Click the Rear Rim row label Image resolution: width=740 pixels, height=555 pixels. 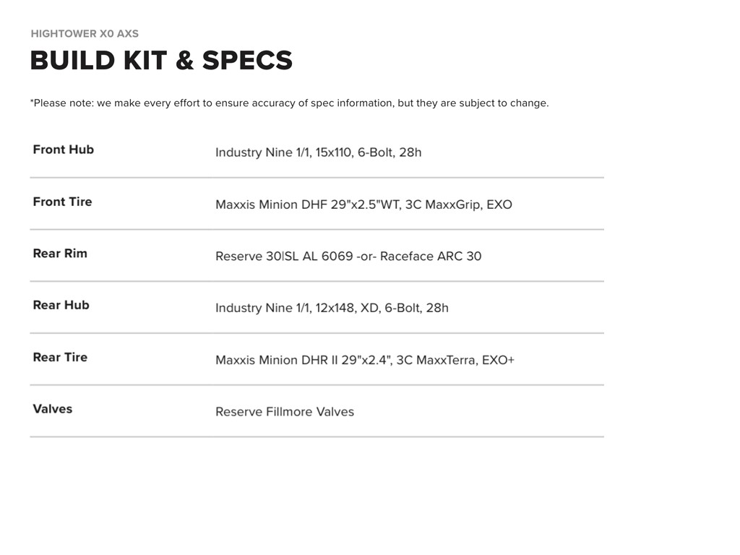point(60,254)
